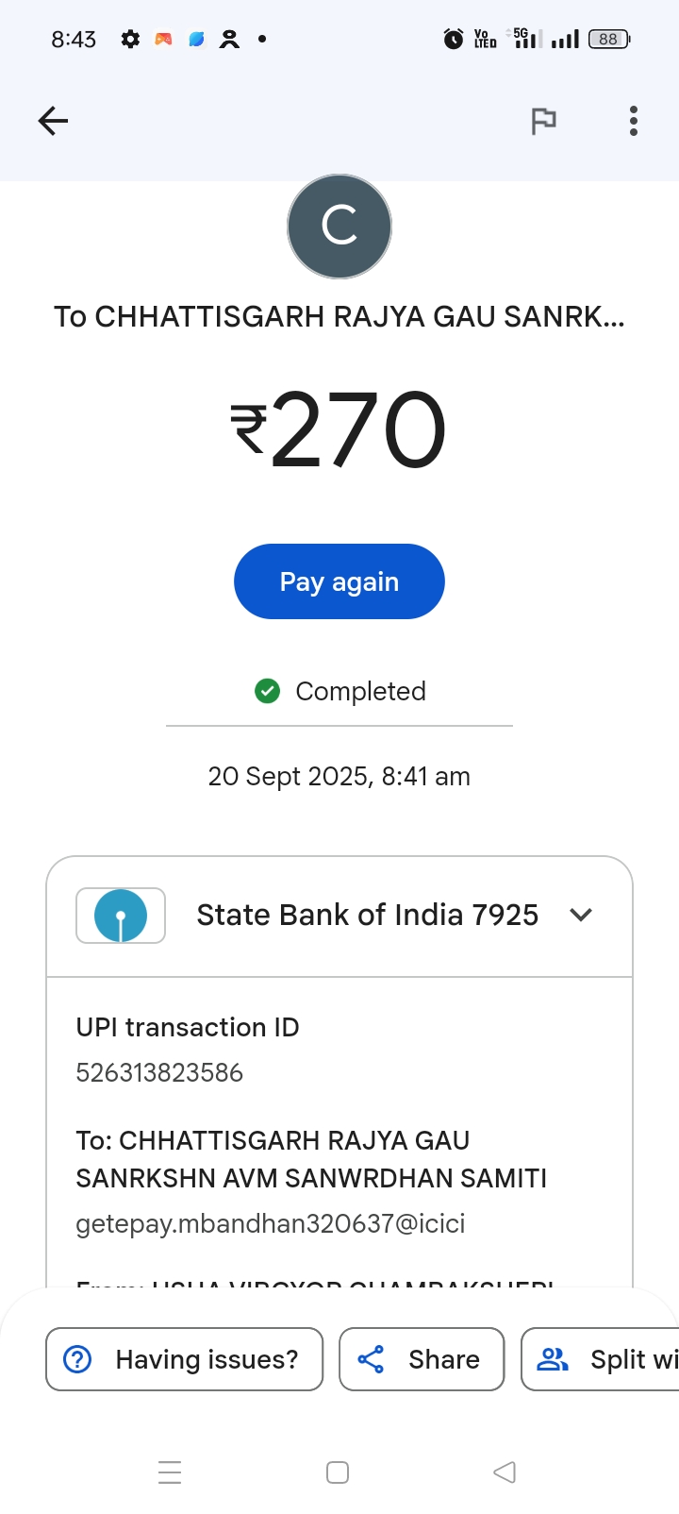Expand State Bank of India 7925 details
The width and height of the screenshot is (679, 1514).
coord(367,915)
